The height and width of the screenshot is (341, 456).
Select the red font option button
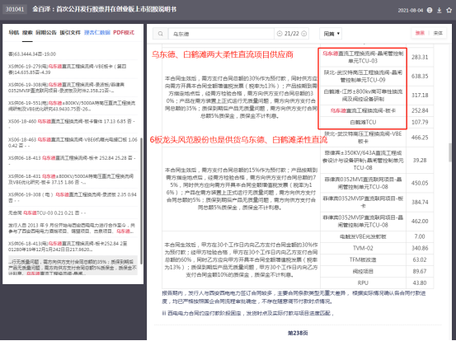pyautogui.click(x=420, y=33)
